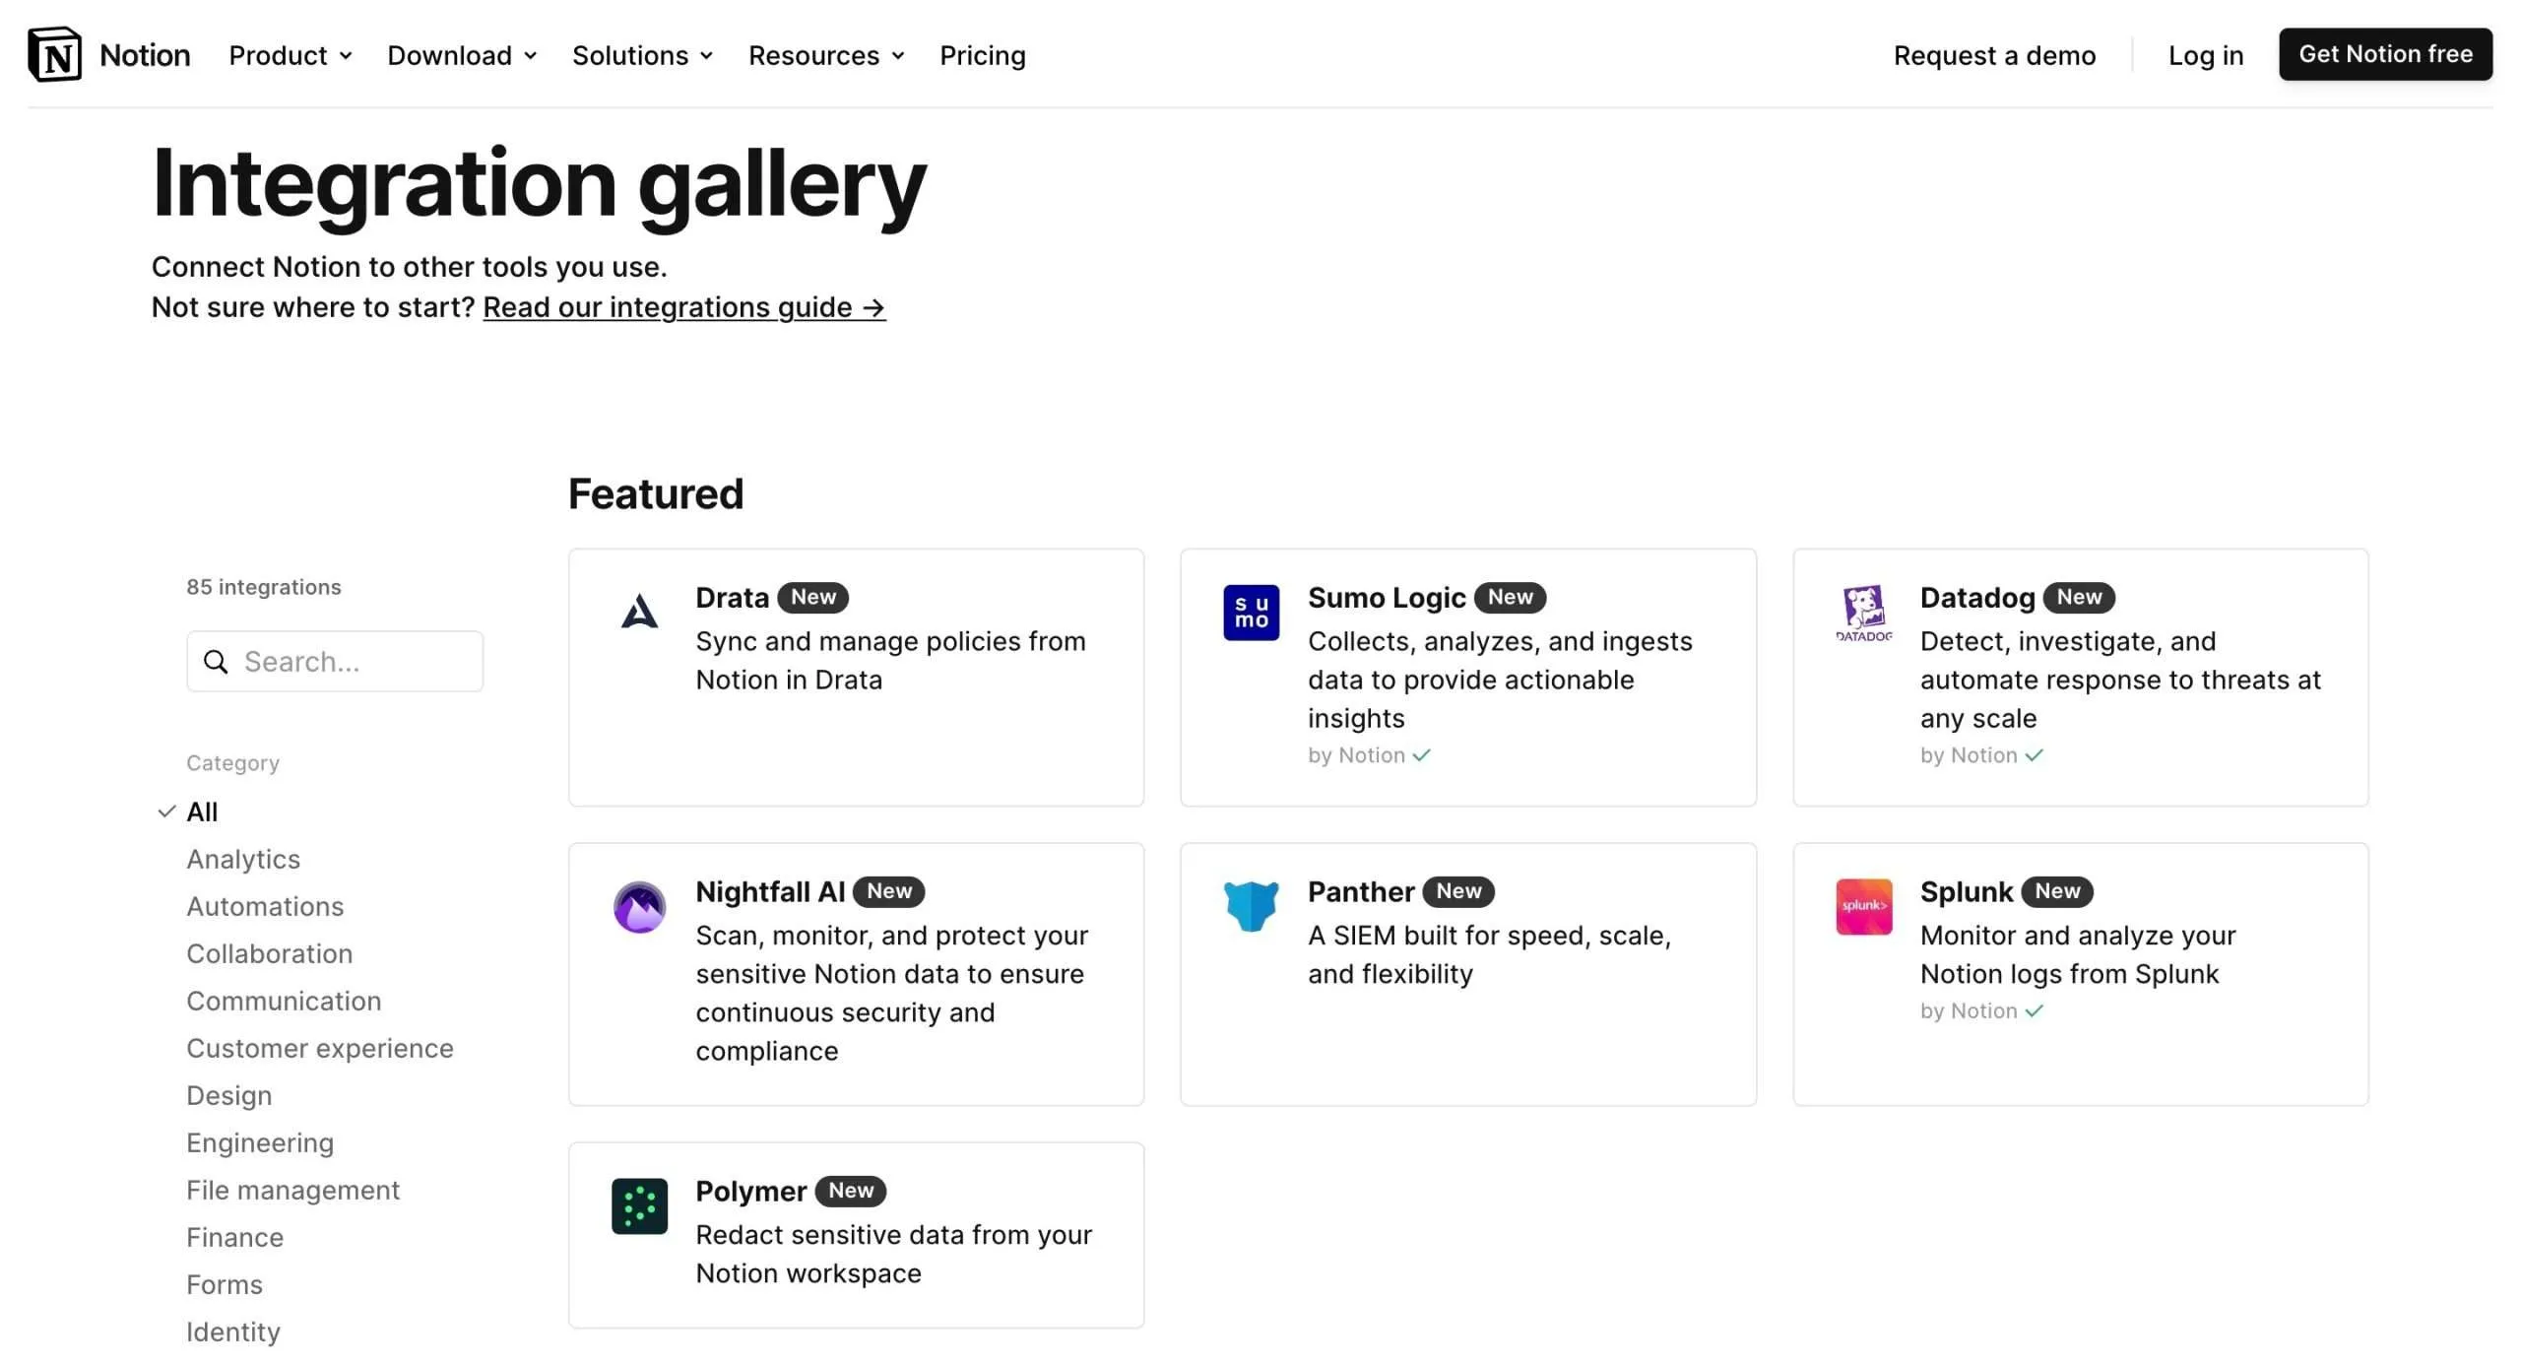Select the Splunk pink logo icon
Screen dimensions: 2521x1364
tap(1863, 906)
